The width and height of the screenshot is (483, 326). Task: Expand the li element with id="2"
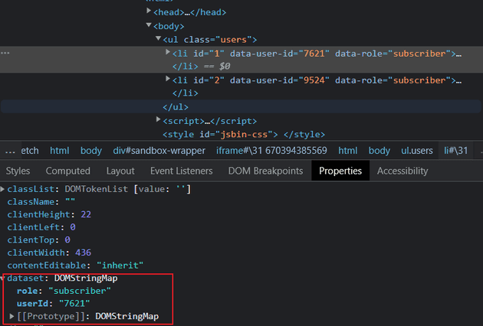click(168, 80)
